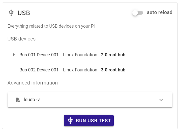Toggle the auto reload switch
This screenshot has width=180, height=131.
tap(138, 13)
